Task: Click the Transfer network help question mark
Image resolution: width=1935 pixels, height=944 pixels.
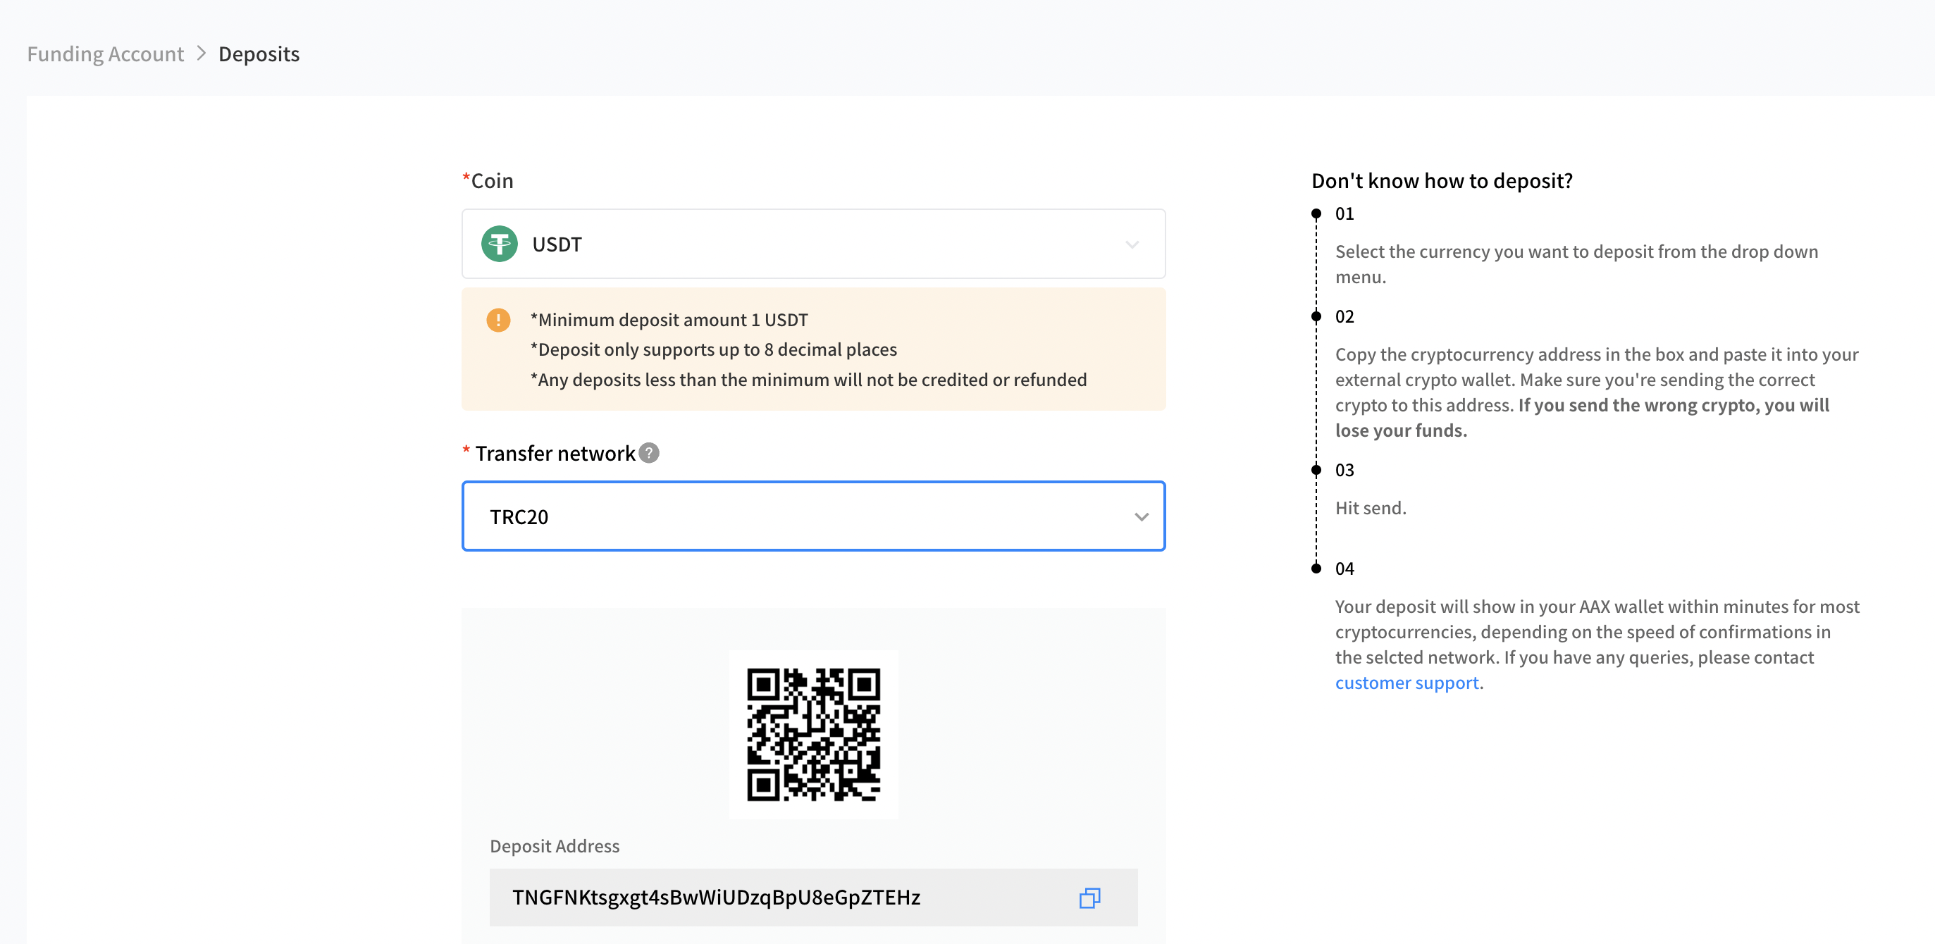Action: (x=649, y=453)
